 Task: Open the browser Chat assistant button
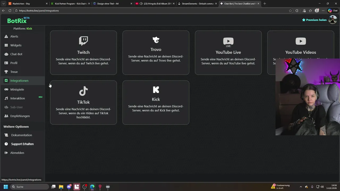(x=333, y=11)
